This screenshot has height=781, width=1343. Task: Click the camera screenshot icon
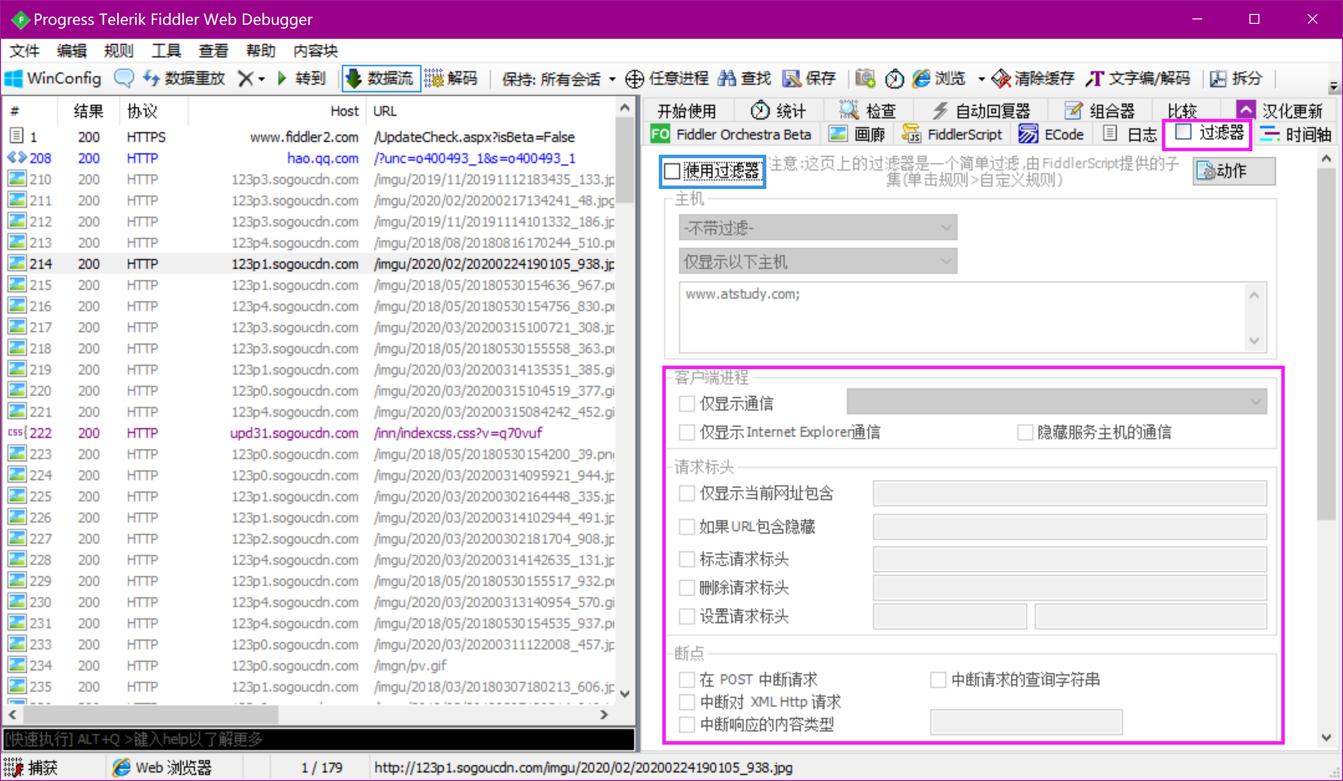[x=865, y=79]
